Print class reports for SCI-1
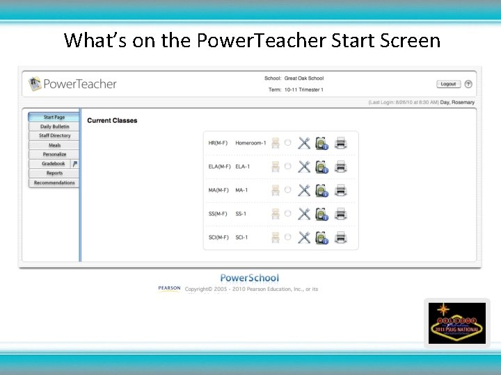Viewport: 501px width, 375px height. point(340,237)
